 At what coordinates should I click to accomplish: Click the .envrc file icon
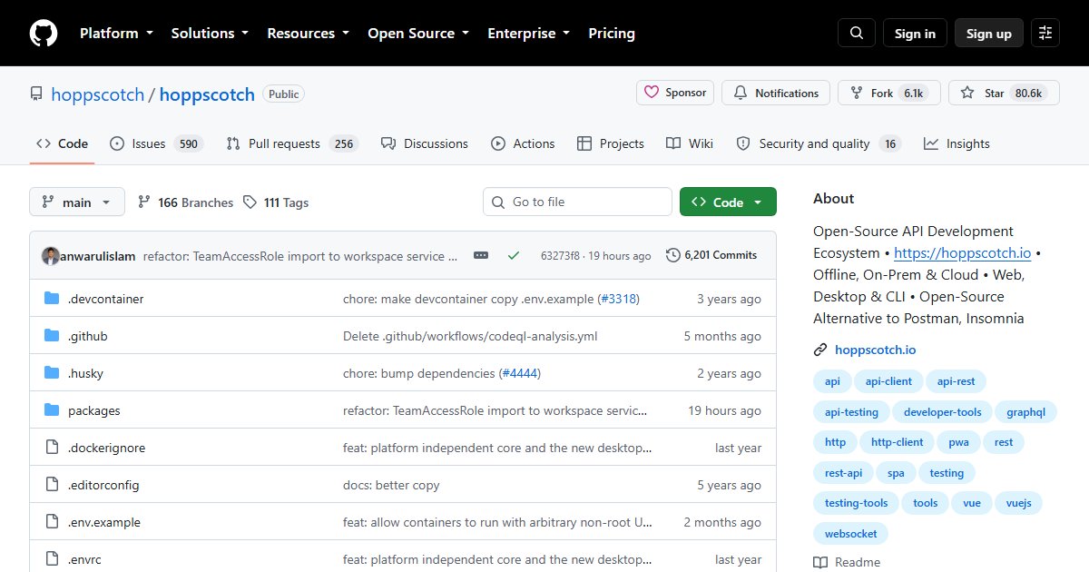(52, 559)
